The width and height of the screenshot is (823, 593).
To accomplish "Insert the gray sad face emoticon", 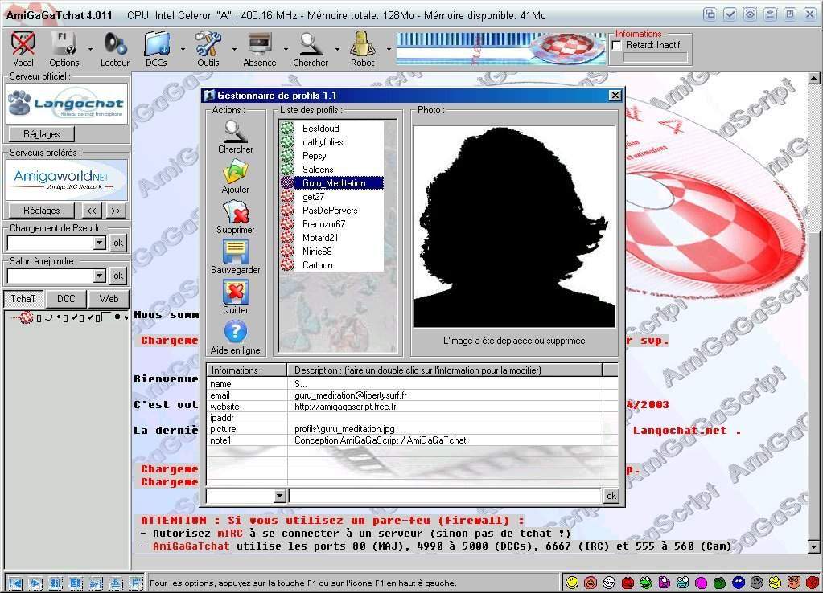I will (x=756, y=582).
